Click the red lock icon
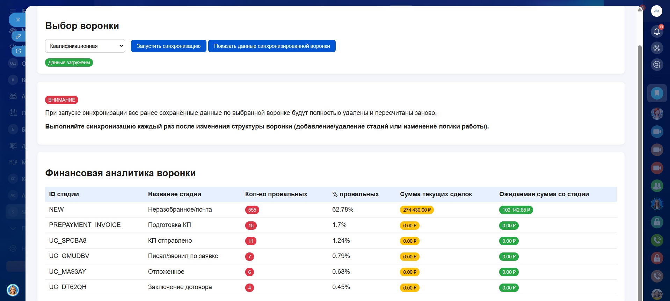The height and width of the screenshot is (301, 670). pos(657,258)
